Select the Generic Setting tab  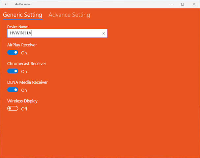tap(23, 15)
